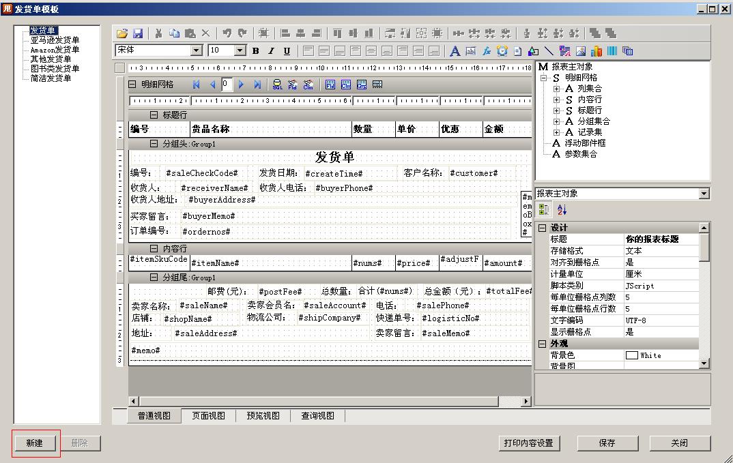Image resolution: width=733 pixels, height=463 pixels.
Task: Open the font size 10 dropdown
Action: [x=240, y=50]
